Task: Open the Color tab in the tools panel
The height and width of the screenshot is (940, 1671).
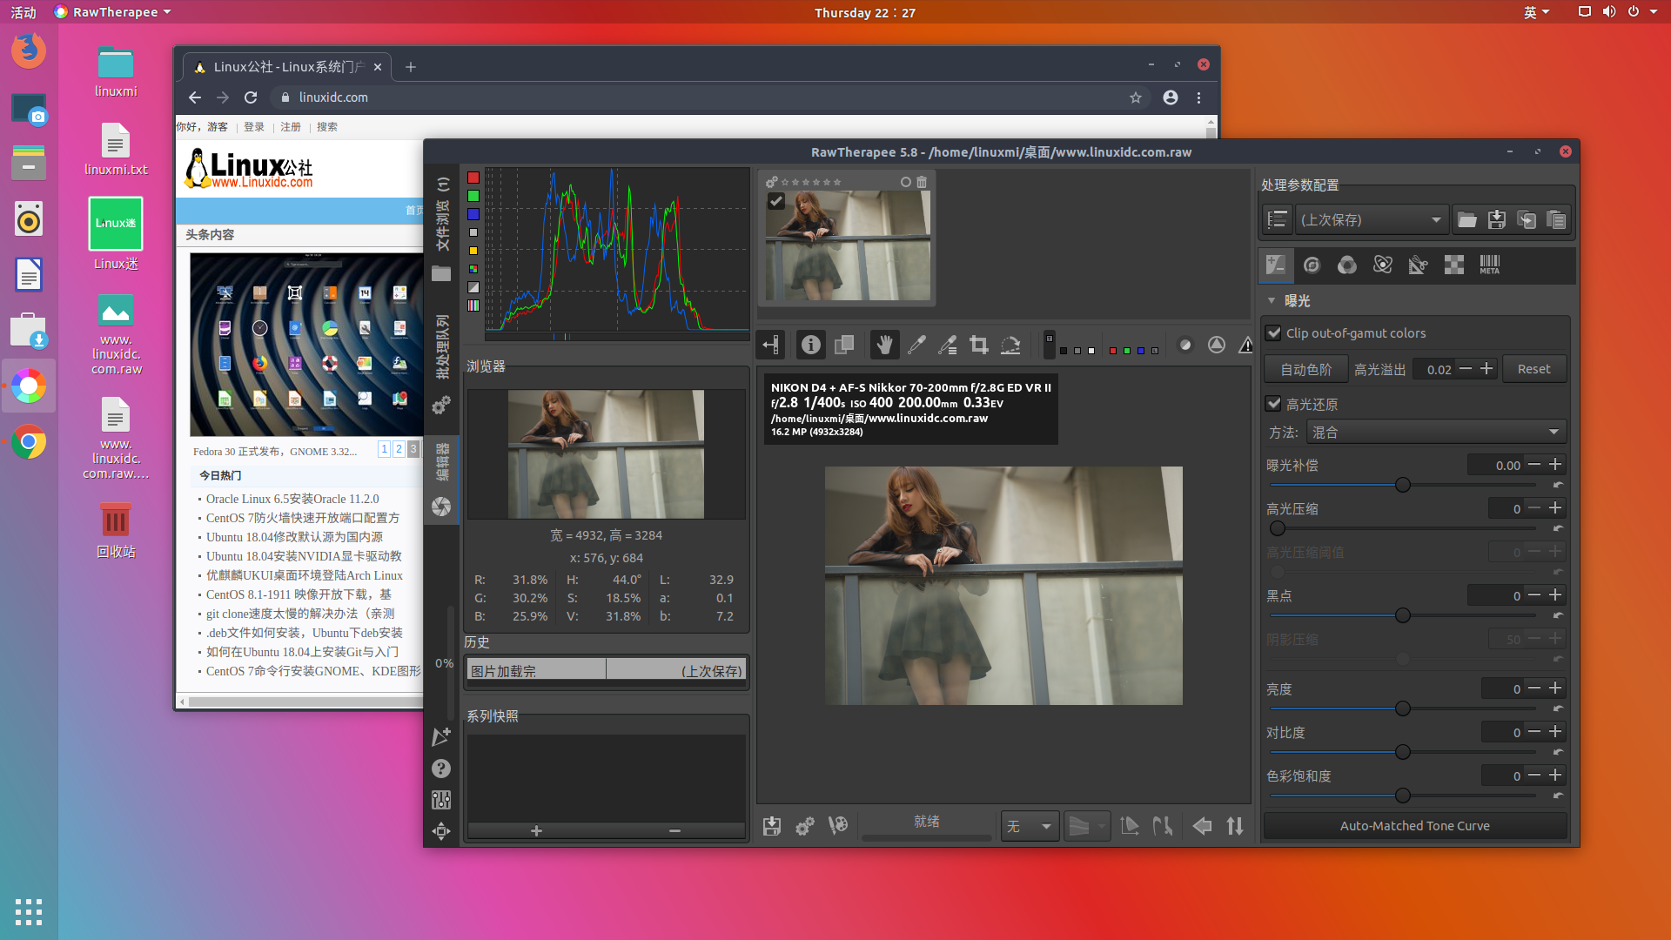Action: pos(1346,265)
